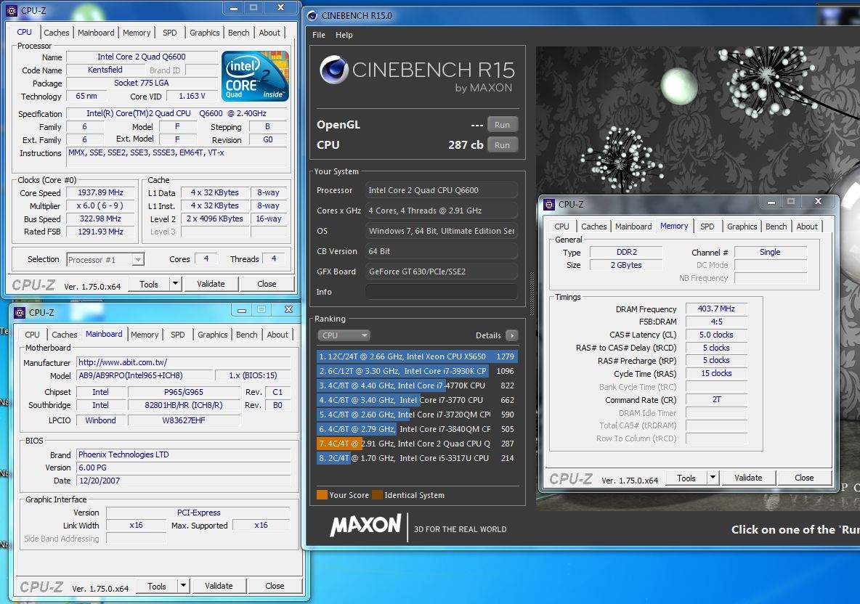Click Core Speed value 1937.89 MHz
This screenshot has height=604, width=860.
pos(100,192)
